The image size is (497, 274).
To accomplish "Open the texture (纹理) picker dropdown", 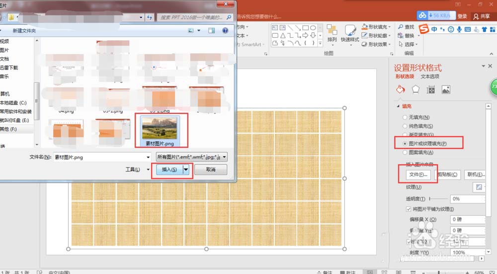I will point(479,187).
